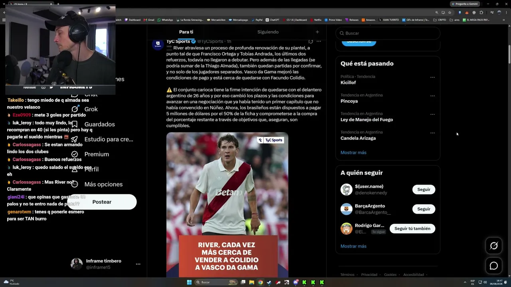511x287 pixels.
Task: Open Discord from the taskbar
Action: click(295, 282)
